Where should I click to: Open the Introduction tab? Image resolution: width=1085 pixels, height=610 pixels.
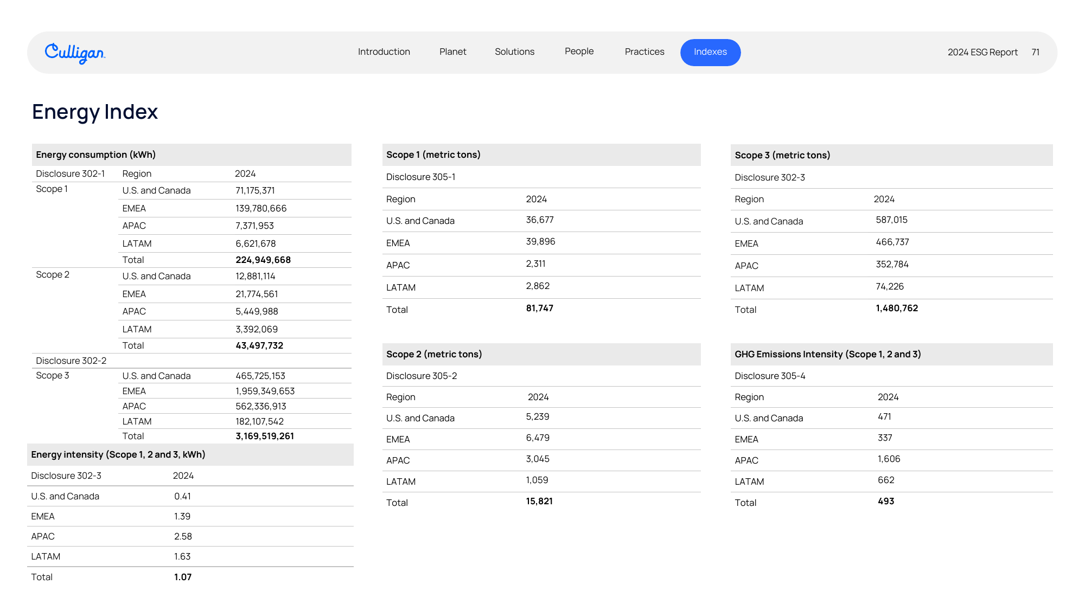384,52
